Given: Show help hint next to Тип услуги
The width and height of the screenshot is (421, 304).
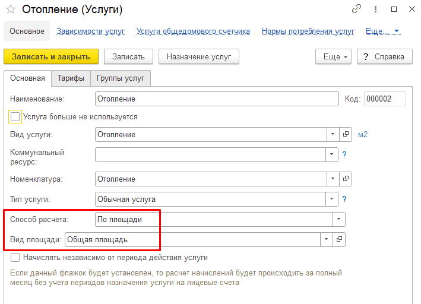Looking at the screenshot, I should click(x=344, y=199).
